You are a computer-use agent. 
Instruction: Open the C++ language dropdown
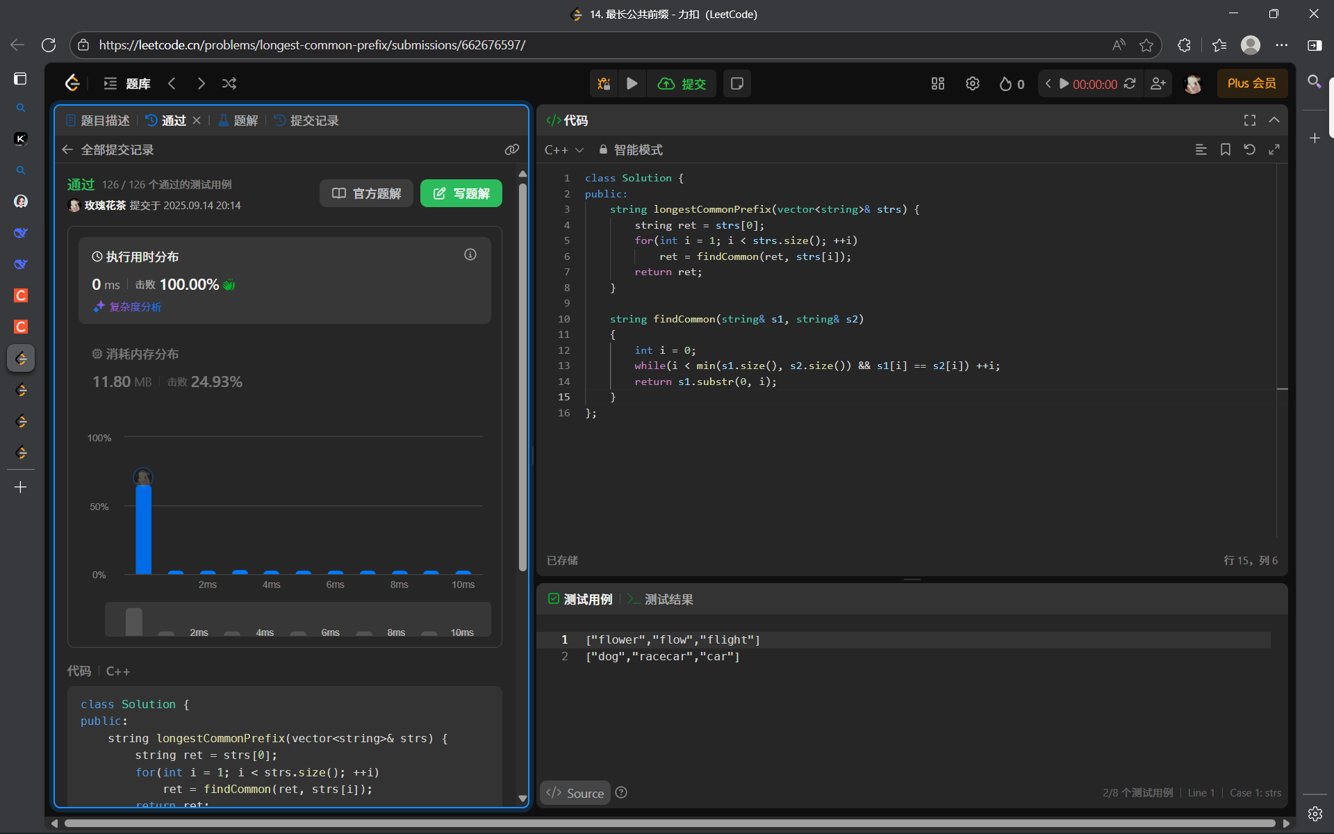tap(564, 149)
